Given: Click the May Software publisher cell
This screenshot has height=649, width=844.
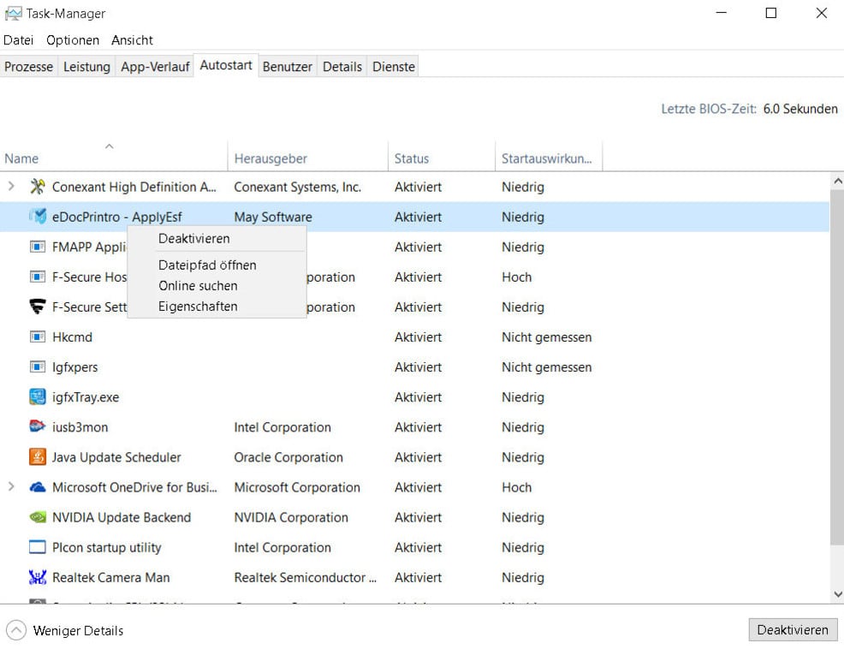Looking at the screenshot, I should (x=273, y=217).
